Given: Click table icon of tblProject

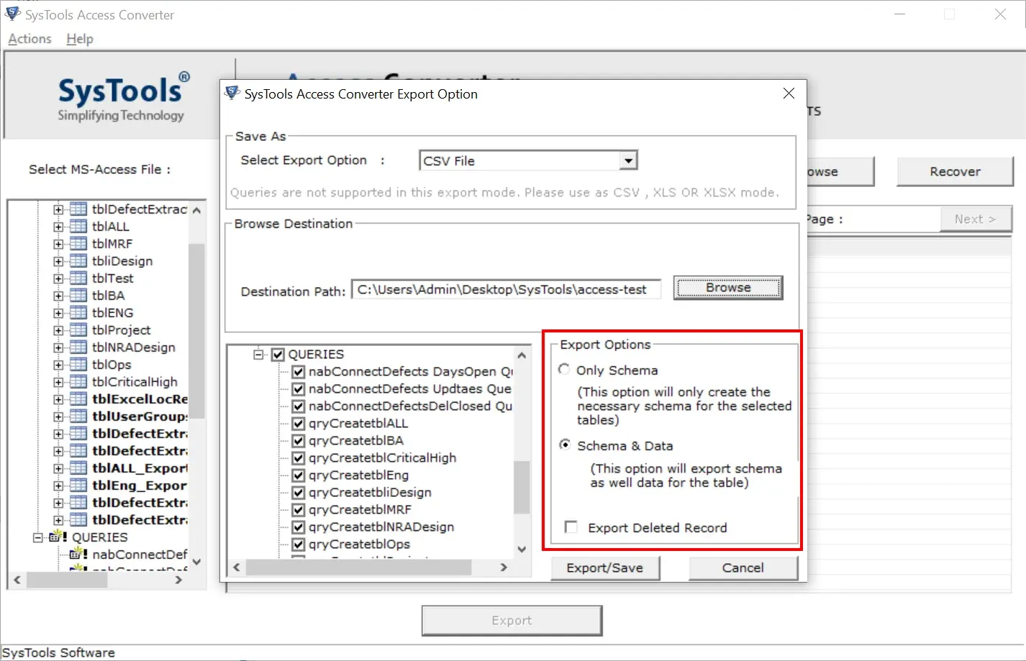Looking at the screenshot, I should click(x=78, y=330).
